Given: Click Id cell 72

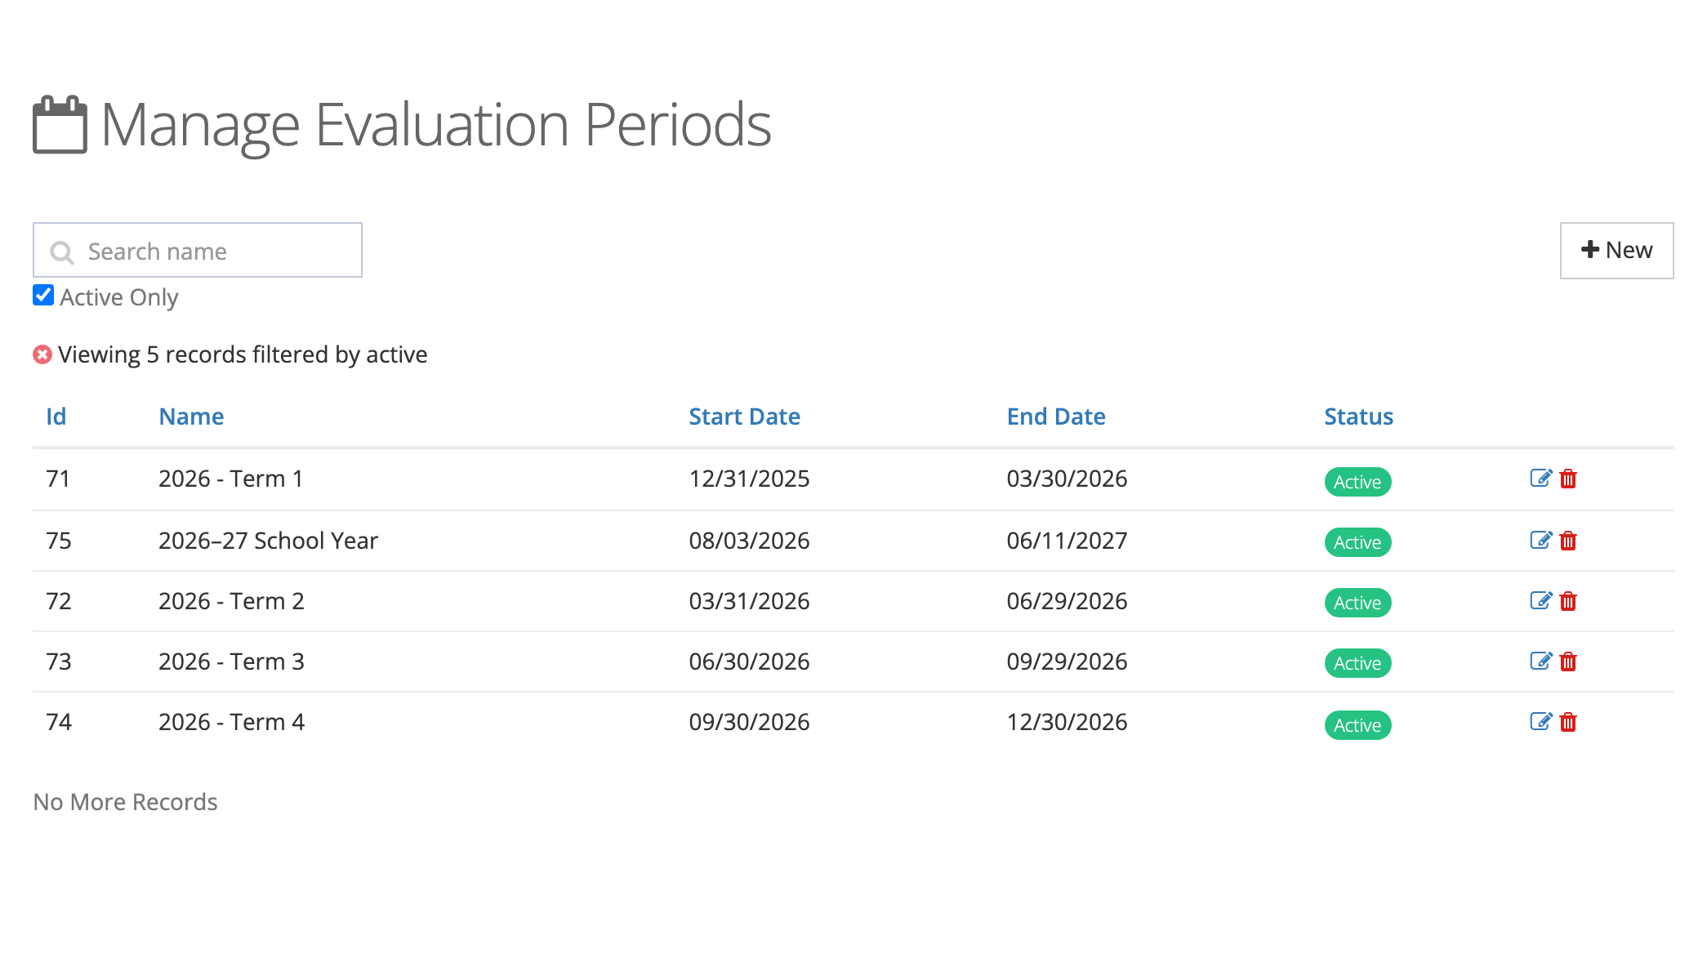Looking at the screenshot, I should [x=59, y=601].
